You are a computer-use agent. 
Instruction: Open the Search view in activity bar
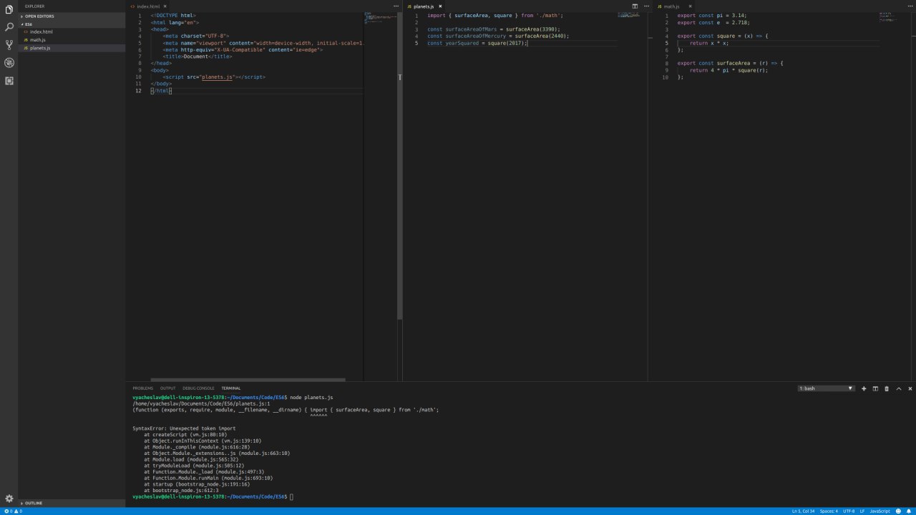pos(9,26)
